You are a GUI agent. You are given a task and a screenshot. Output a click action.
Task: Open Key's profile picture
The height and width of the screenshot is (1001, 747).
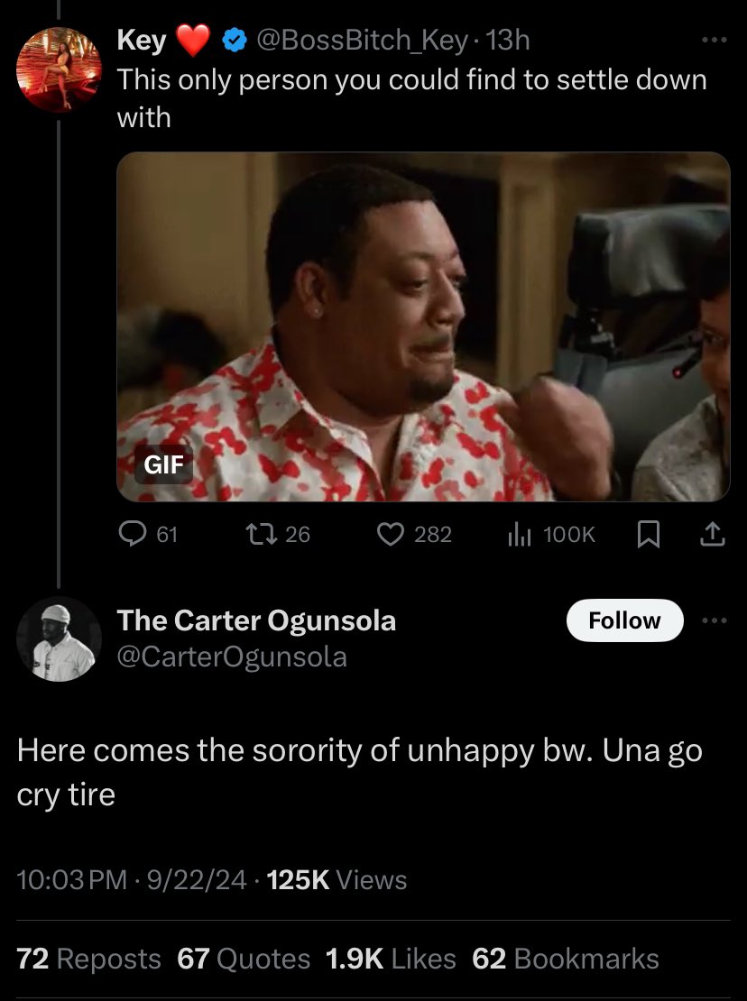60,69
